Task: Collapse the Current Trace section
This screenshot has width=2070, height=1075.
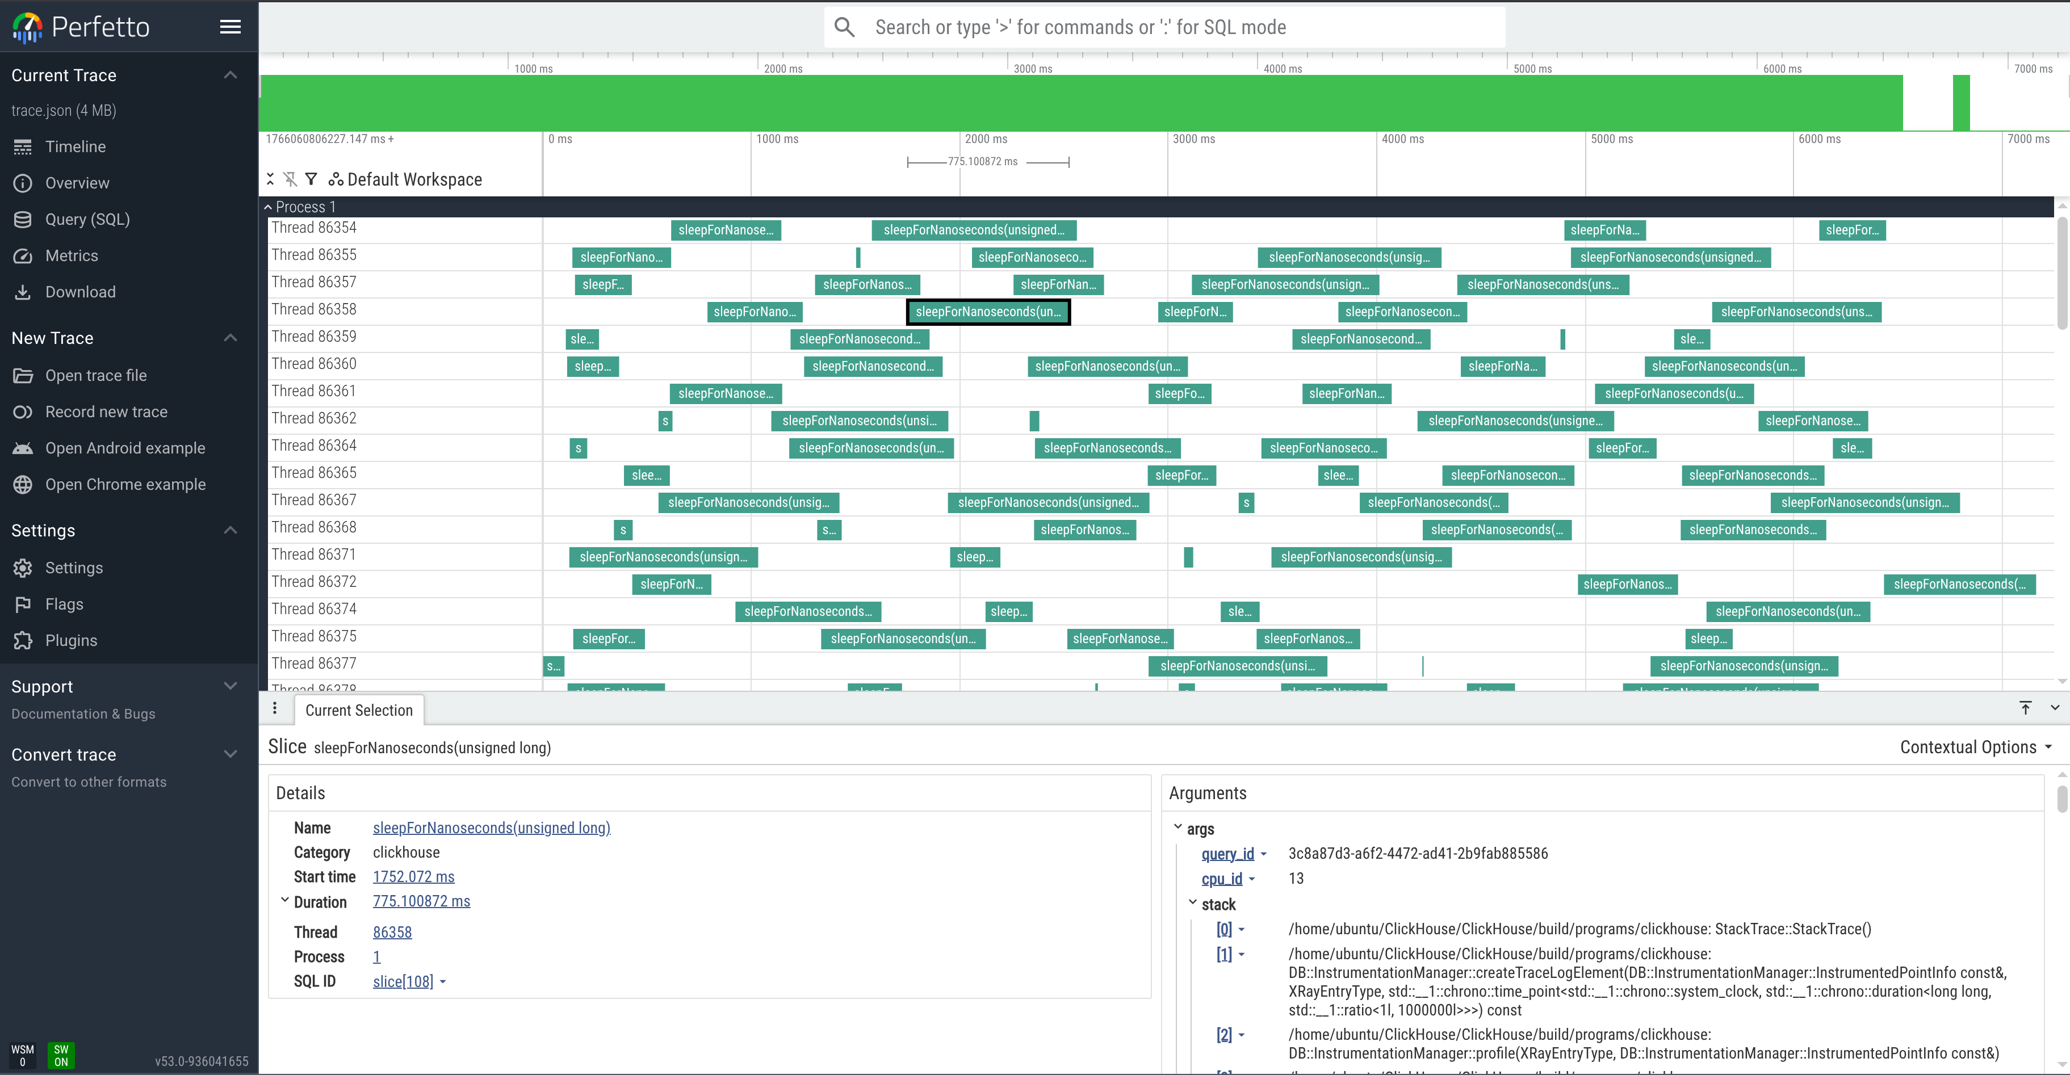Action: (230, 75)
